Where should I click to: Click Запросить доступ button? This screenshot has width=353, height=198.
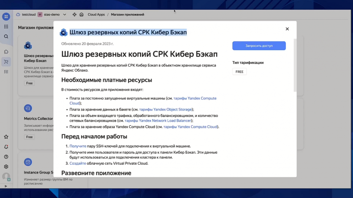[x=259, y=46]
